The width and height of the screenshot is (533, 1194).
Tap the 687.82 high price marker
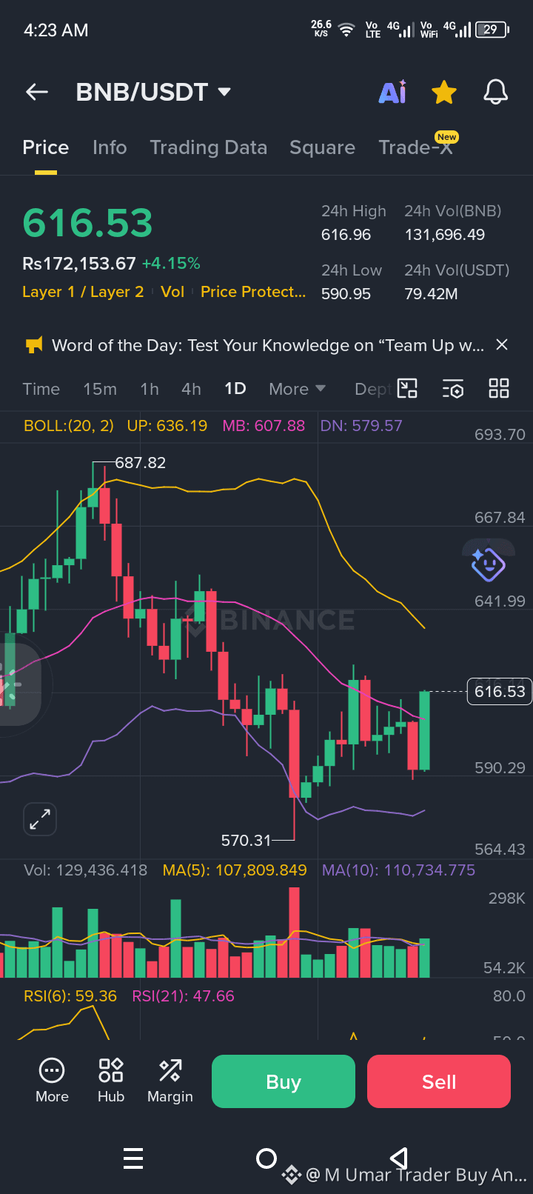point(140,463)
